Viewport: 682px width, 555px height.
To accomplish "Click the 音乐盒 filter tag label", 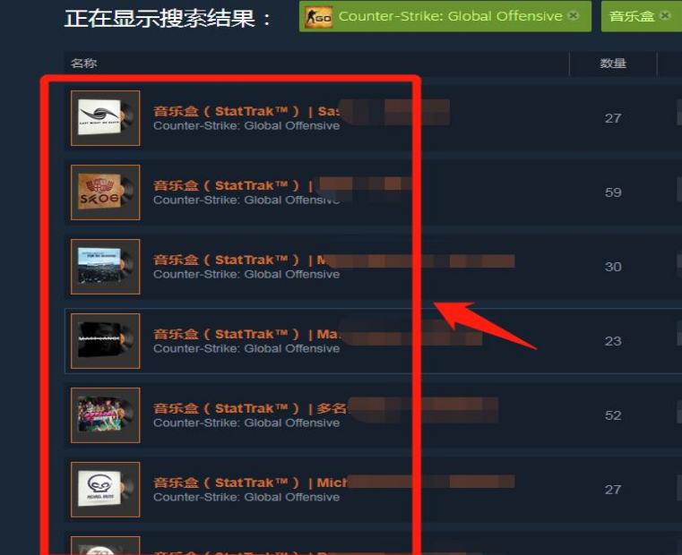I will coord(632,16).
